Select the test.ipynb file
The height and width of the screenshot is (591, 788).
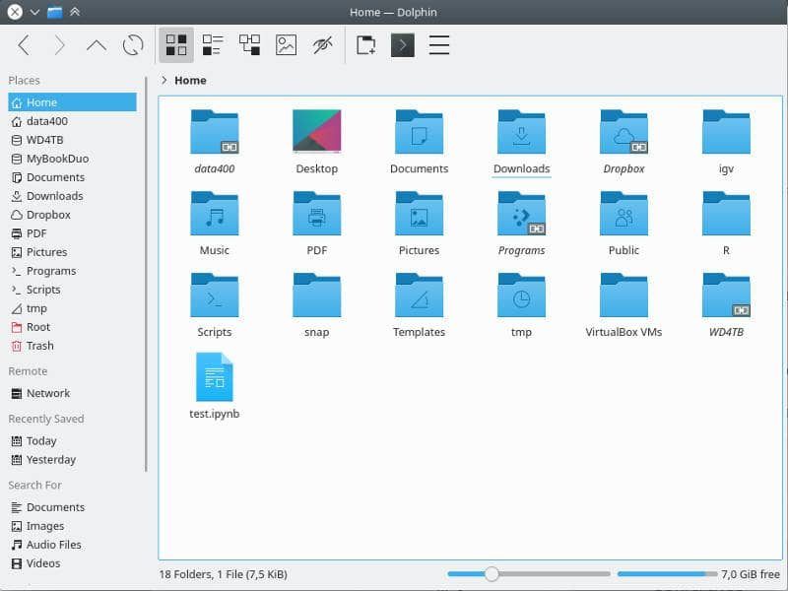[215, 377]
